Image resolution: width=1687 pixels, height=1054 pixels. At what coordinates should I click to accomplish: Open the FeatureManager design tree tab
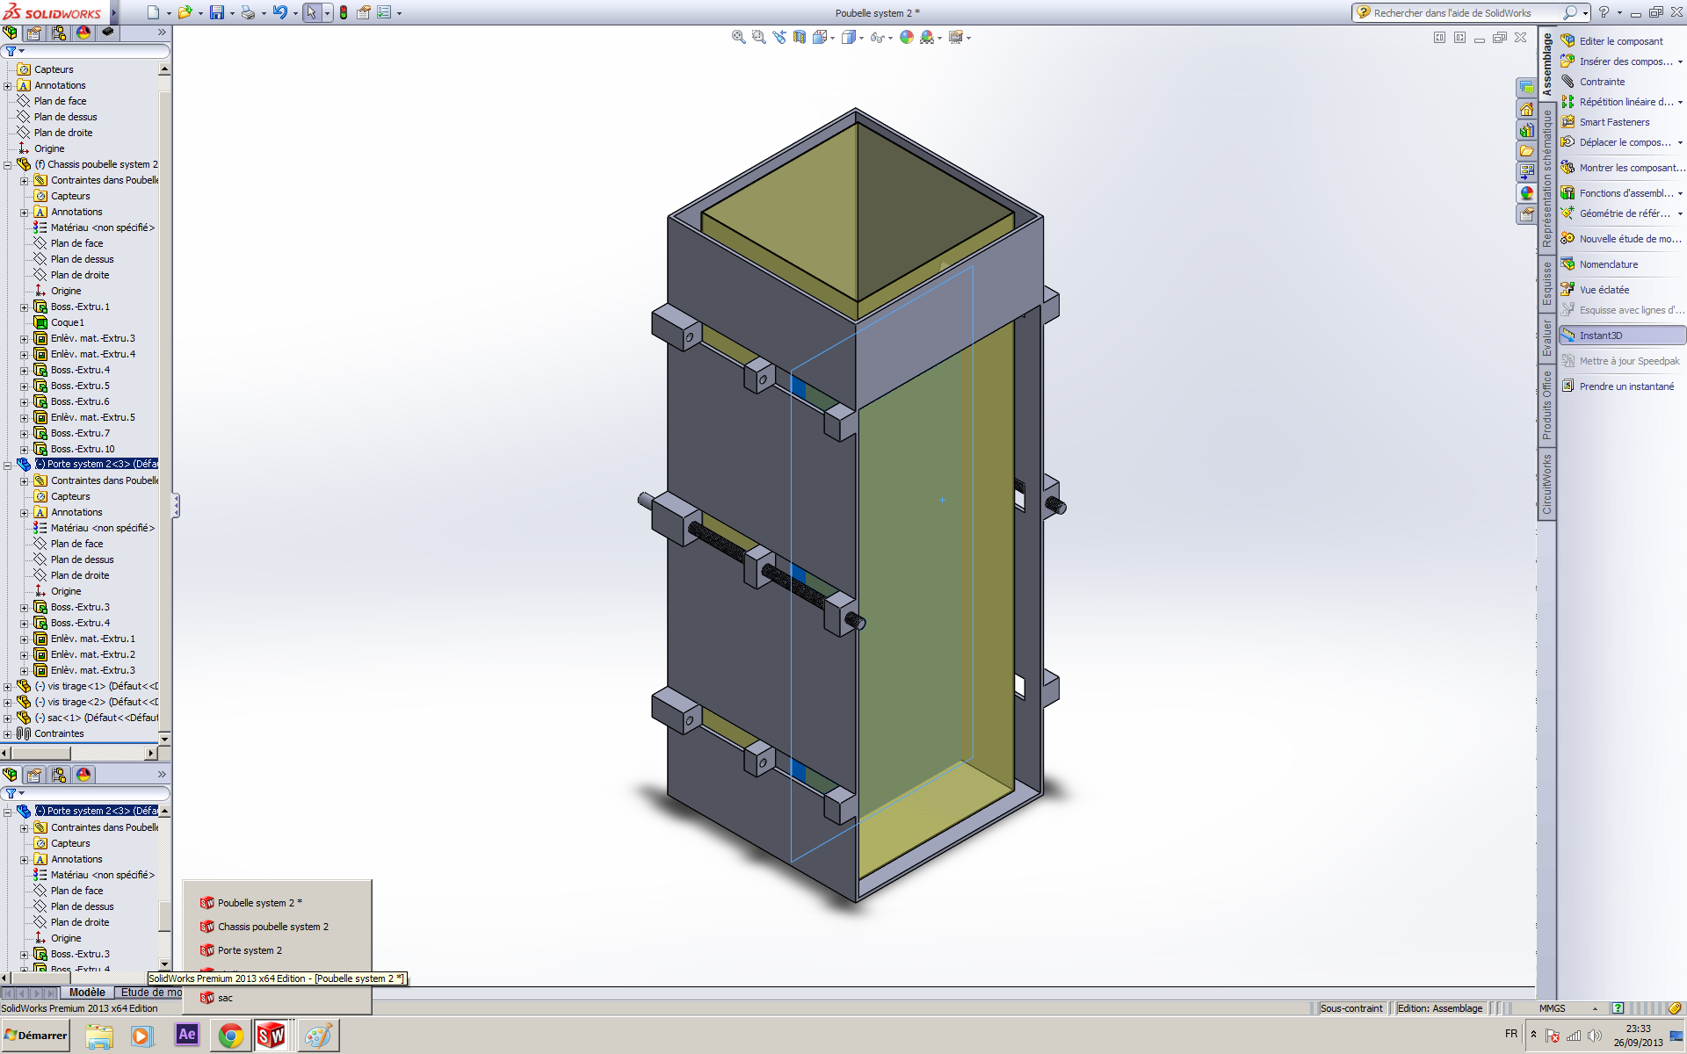(x=10, y=32)
